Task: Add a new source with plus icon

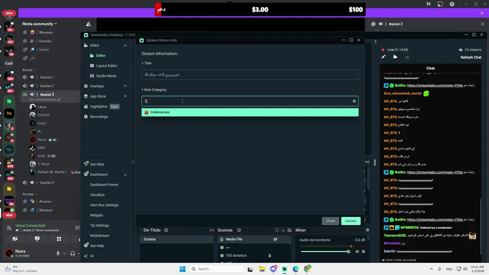Action: [239, 230]
